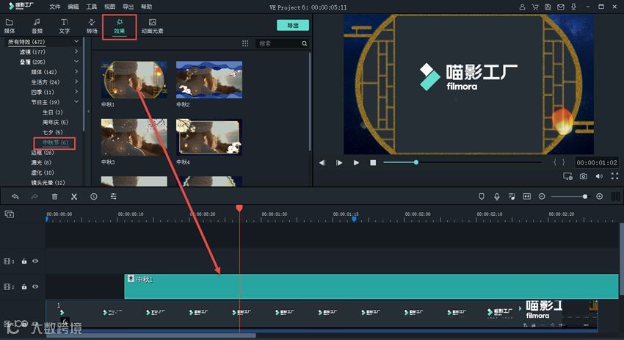The image size is (624, 340).
Task: Record voiceover with the microphone icon
Action: tap(497, 196)
